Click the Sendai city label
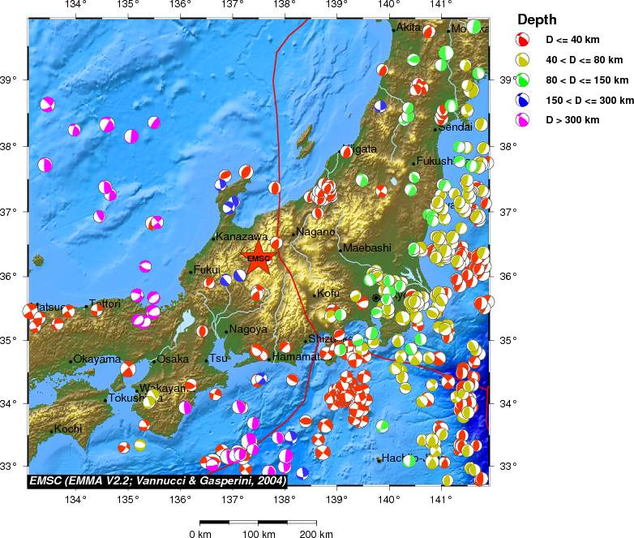This screenshot has width=634, height=538. [x=455, y=127]
